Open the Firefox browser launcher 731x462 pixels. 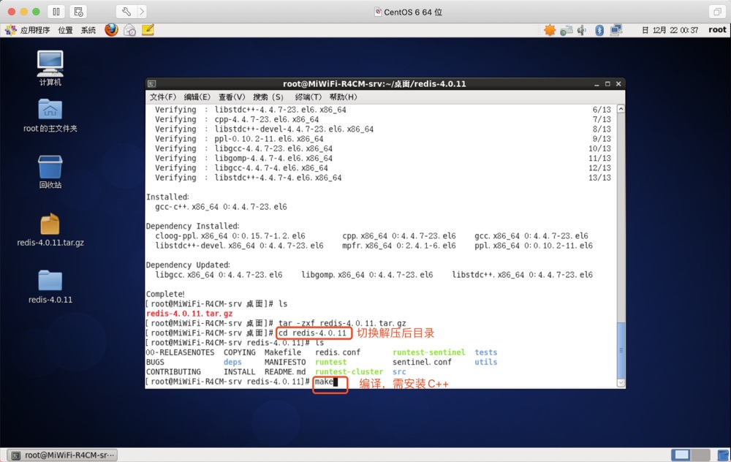[111, 30]
